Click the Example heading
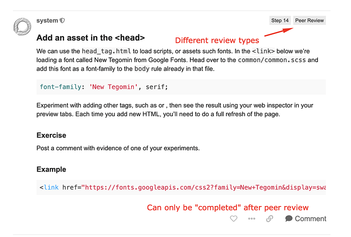351x237 pixels. (51, 170)
